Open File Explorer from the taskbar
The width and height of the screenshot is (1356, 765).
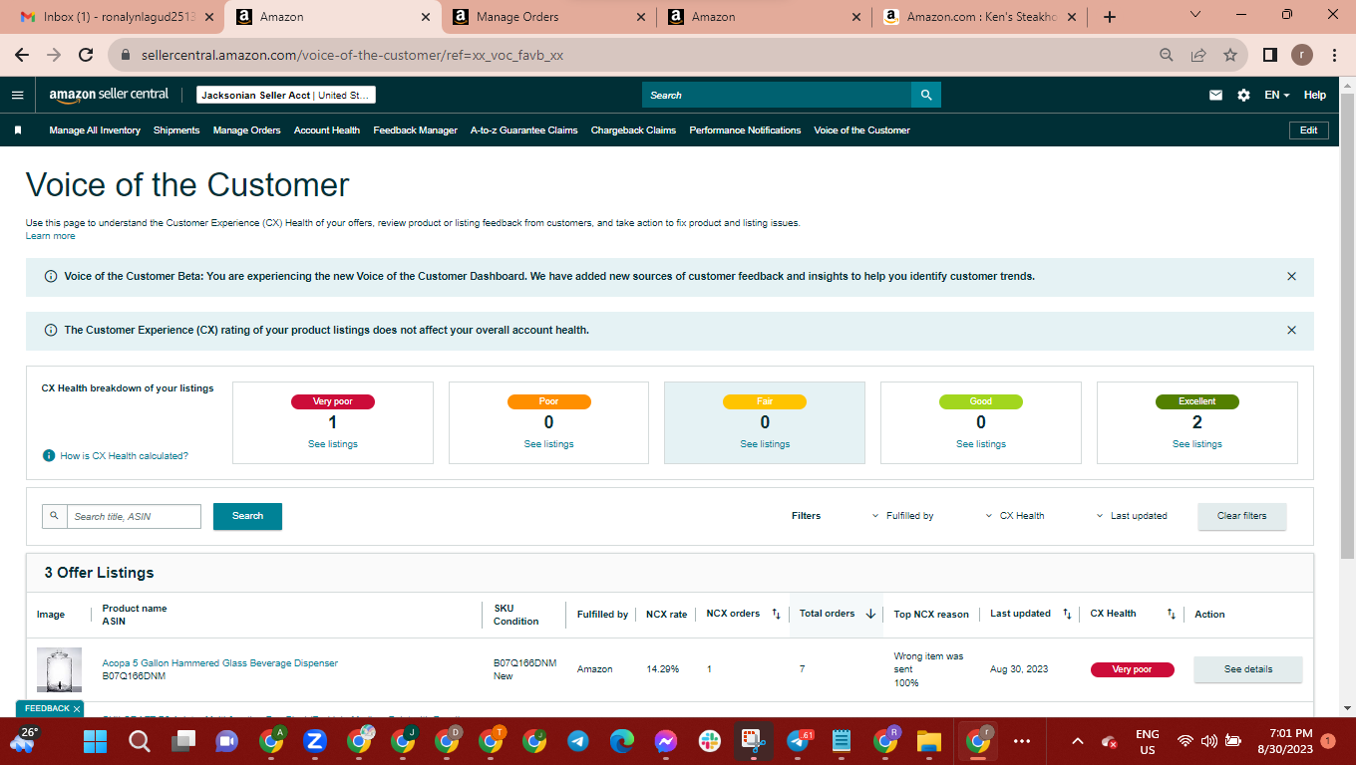928,741
